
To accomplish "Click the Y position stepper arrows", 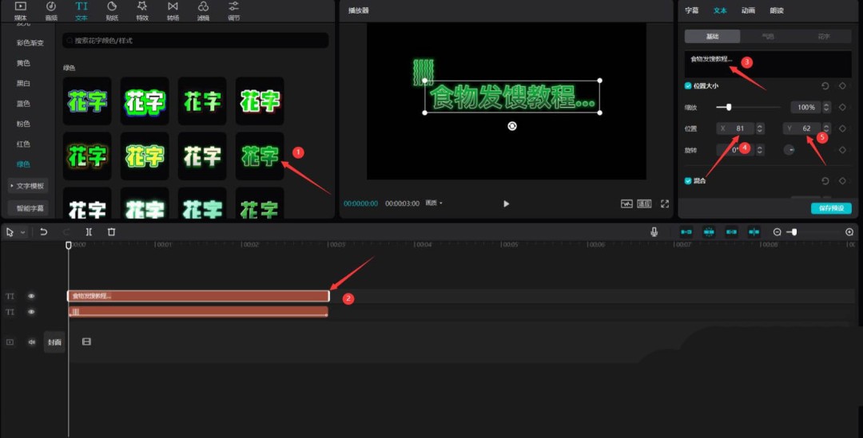I will tap(826, 128).
